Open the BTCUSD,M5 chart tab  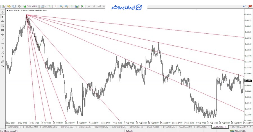point(169,127)
